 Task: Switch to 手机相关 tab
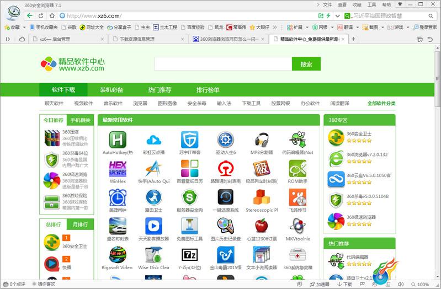pyautogui.click(x=80, y=120)
